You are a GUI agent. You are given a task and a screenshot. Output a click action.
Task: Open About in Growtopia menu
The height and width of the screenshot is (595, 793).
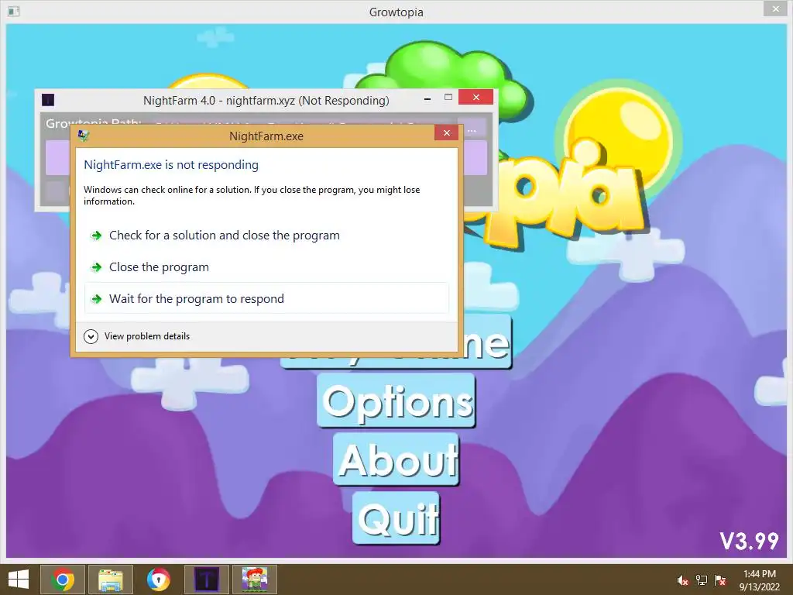pyautogui.click(x=396, y=460)
